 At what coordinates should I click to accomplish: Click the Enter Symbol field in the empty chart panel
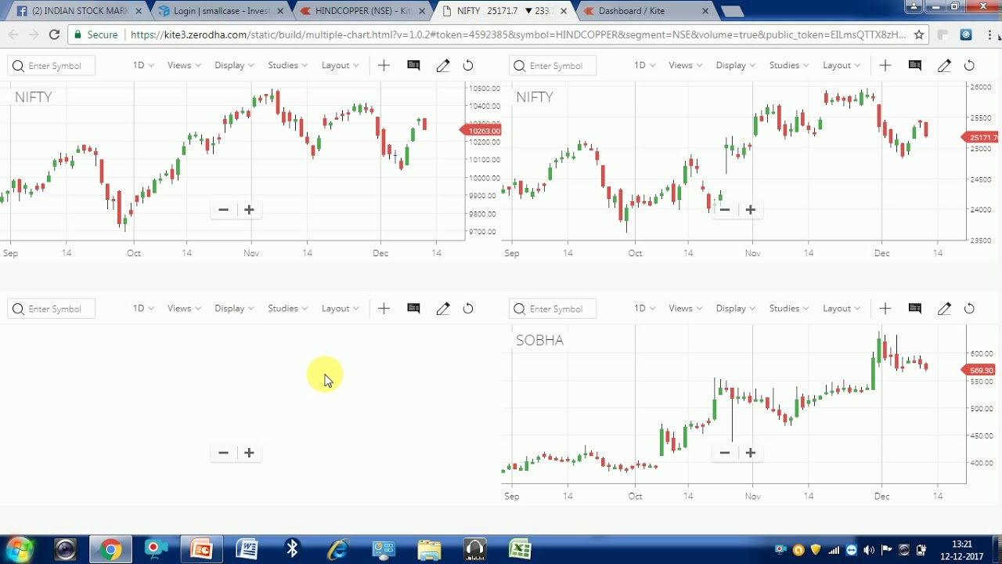pos(51,309)
